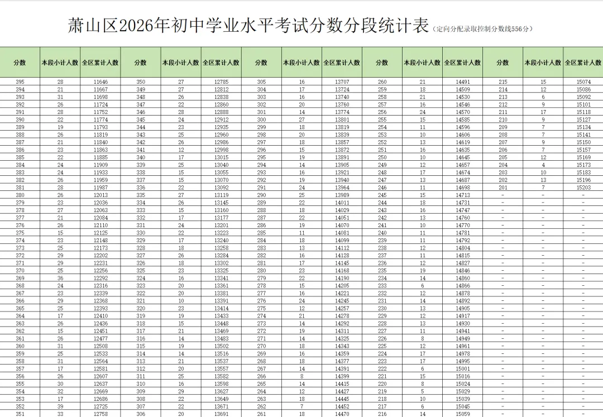Select cumulative total 14257
Viewport: 603px width, 417px height.
pyautogui.click(x=342, y=308)
